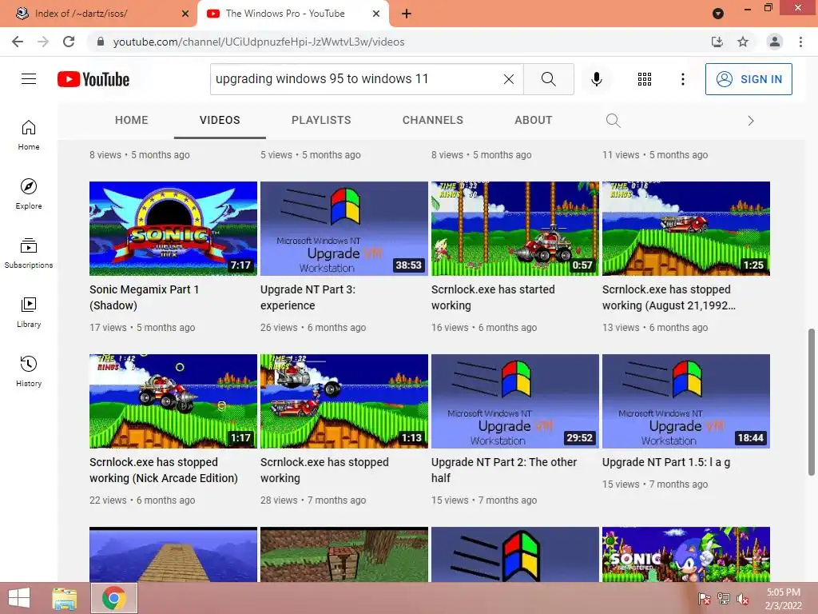The height and width of the screenshot is (614, 818).
Task: Open Chrome tab search dropdown icon
Action: (718, 14)
